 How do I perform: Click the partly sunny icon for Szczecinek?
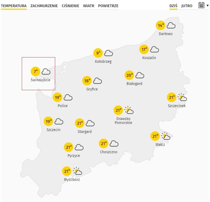pos(182,97)
